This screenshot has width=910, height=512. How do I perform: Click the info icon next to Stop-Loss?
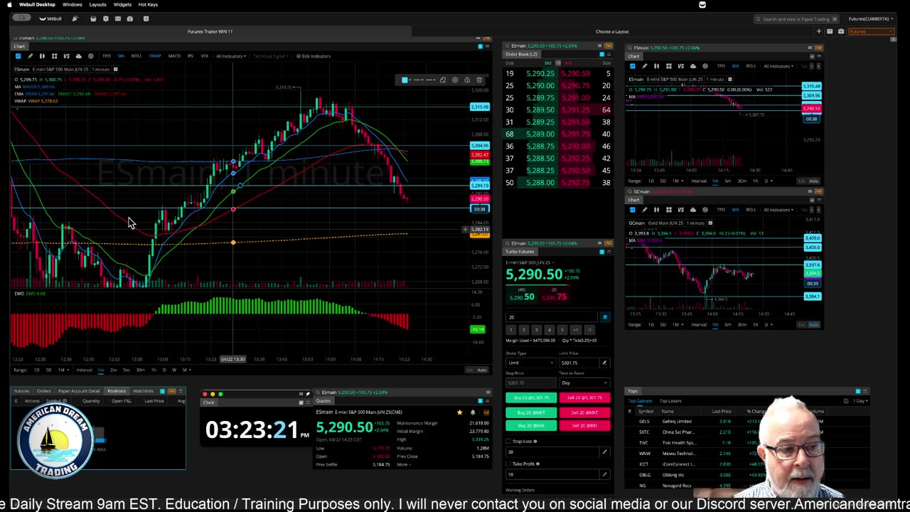tap(535, 441)
